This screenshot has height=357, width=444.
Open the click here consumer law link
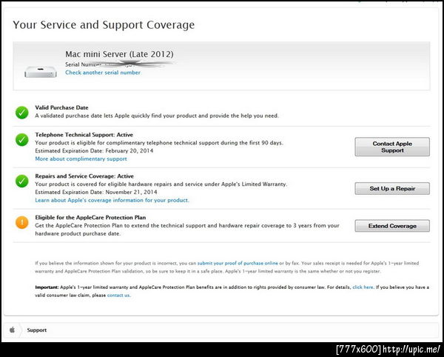(x=363, y=287)
